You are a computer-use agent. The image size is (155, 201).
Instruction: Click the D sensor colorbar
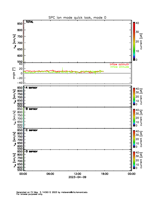(134, 160)
